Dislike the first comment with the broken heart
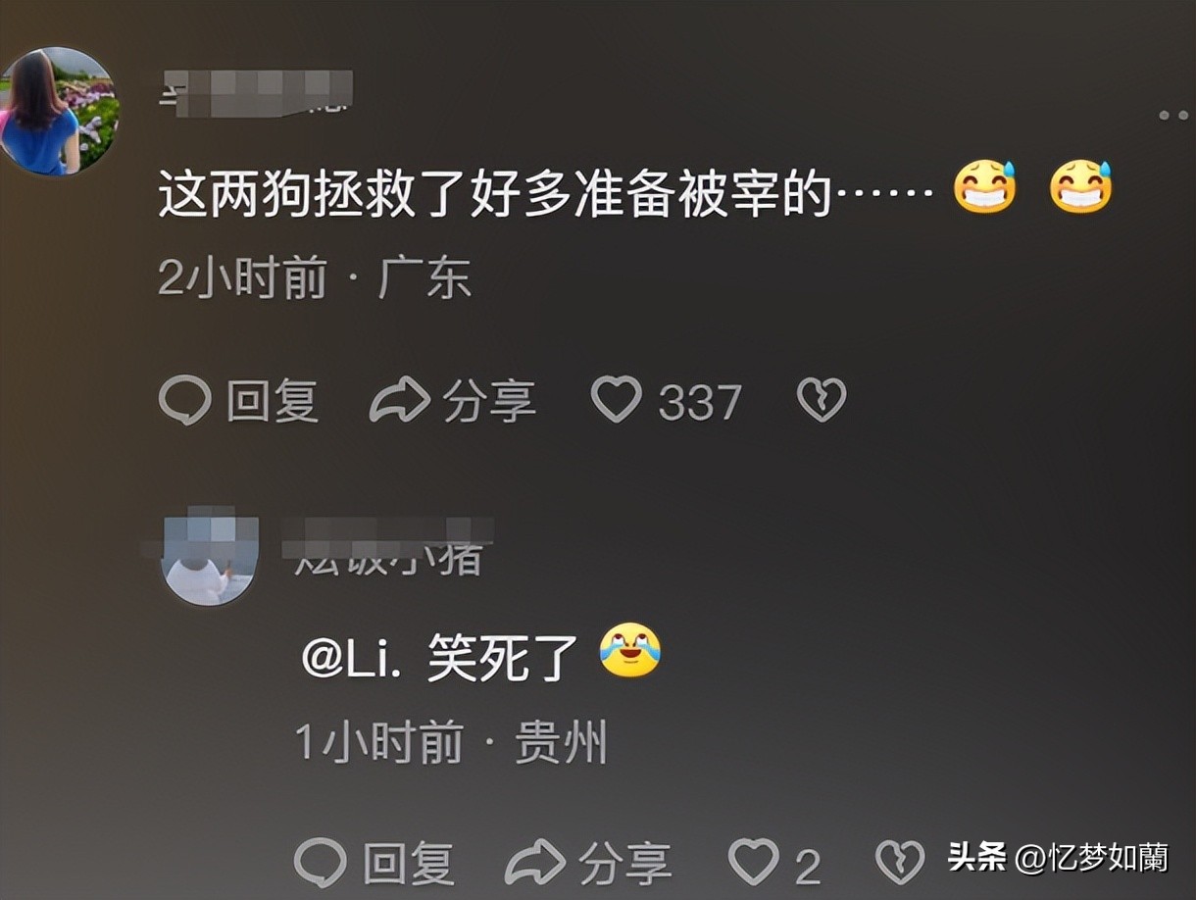Screen dimensions: 1196x900 point(822,400)
